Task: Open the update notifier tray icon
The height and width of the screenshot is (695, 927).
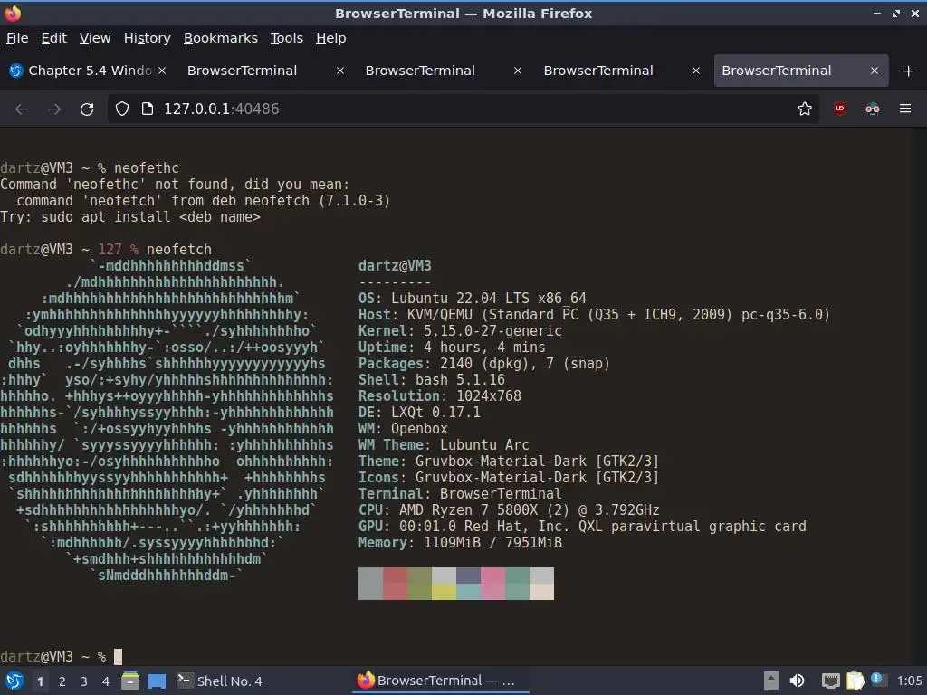Action: (x=878, y=680)
